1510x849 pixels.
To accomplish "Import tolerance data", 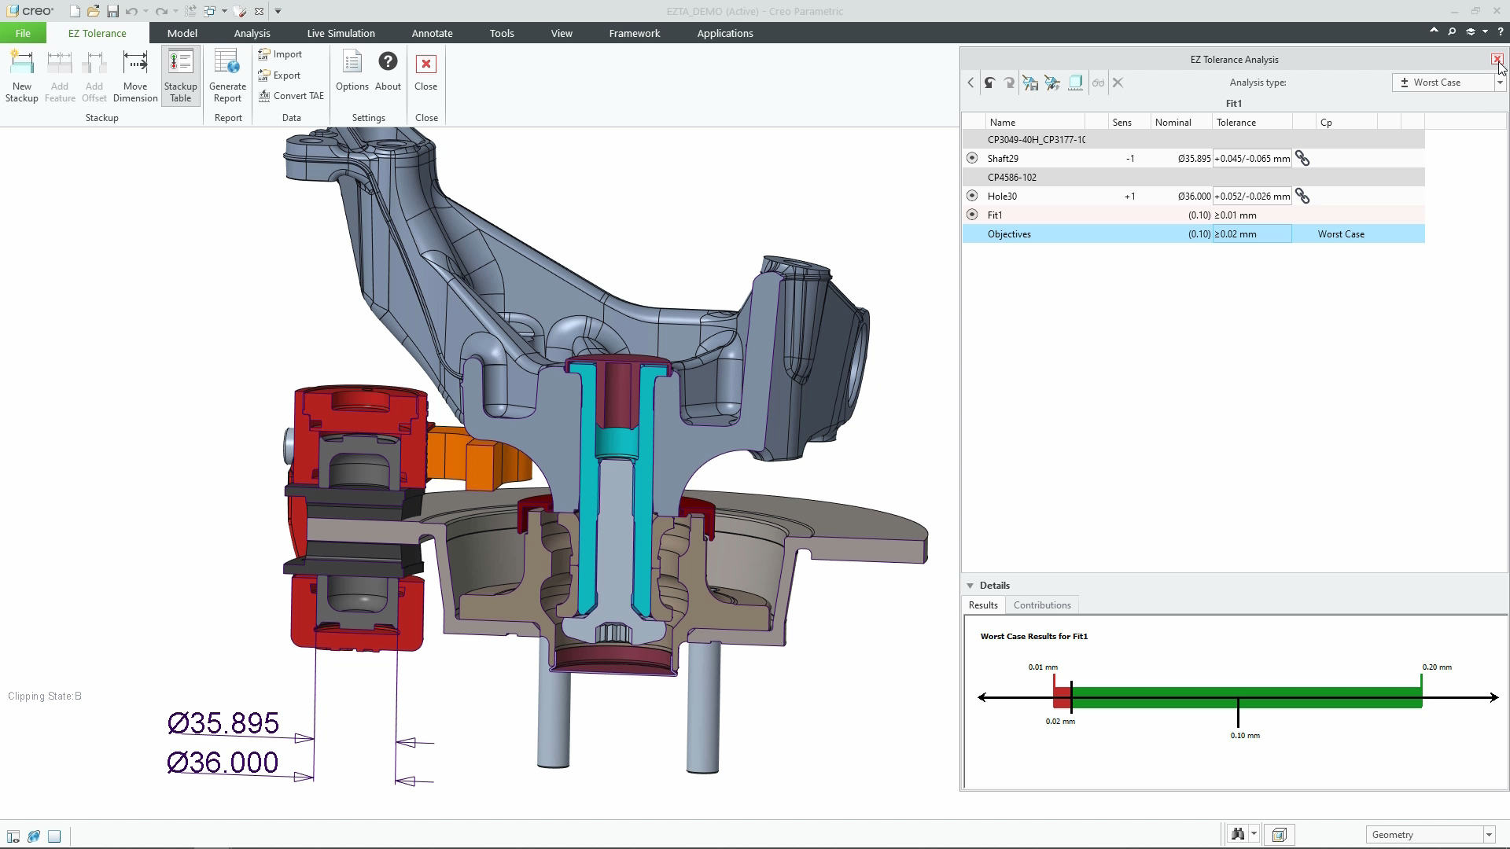I will [x=281, y=54].
